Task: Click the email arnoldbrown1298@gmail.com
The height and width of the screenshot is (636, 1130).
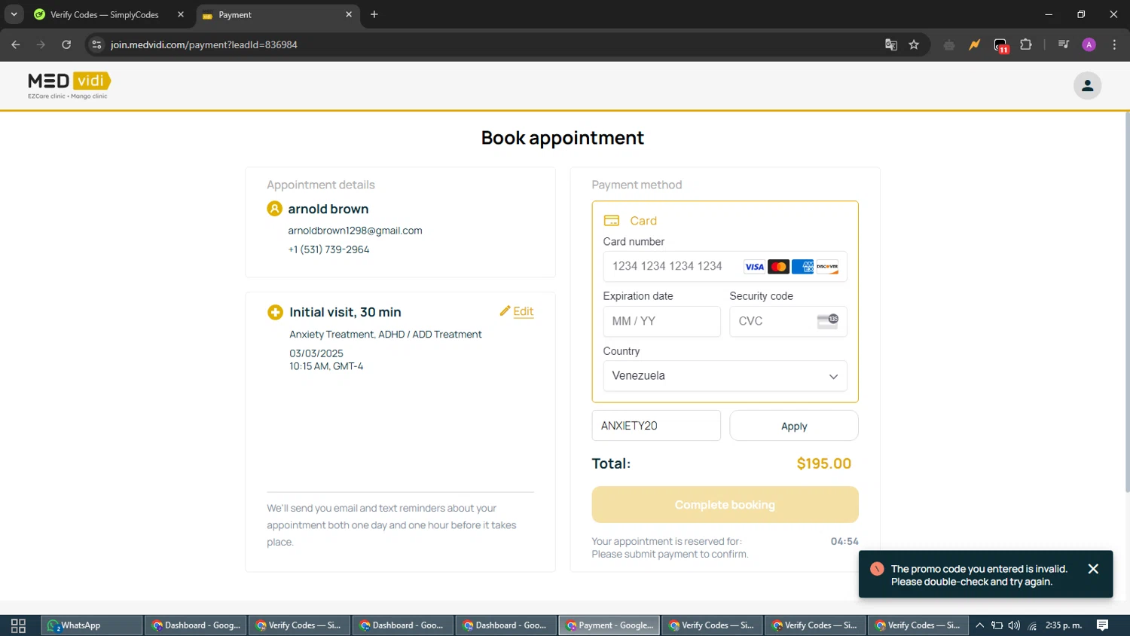Action: coord(355,231)
